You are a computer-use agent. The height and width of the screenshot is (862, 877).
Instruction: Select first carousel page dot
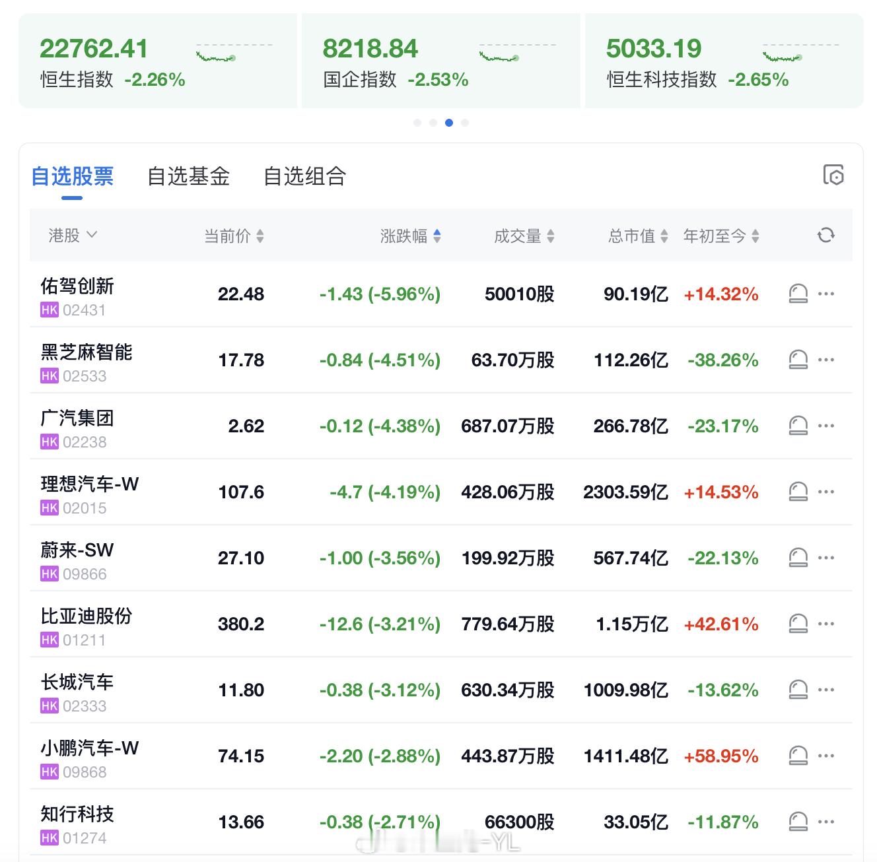pos(417,123)
